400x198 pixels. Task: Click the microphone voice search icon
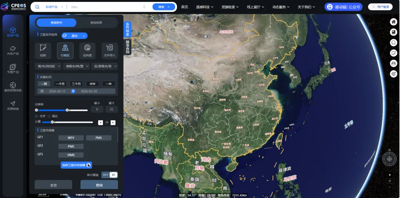pos(144,7)
